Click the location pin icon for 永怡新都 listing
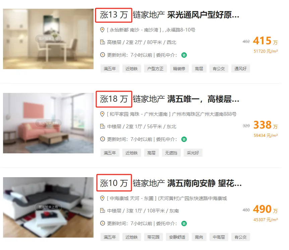Image resolution: width=289 pixels, height=250 pixels. tap(102, 30)
